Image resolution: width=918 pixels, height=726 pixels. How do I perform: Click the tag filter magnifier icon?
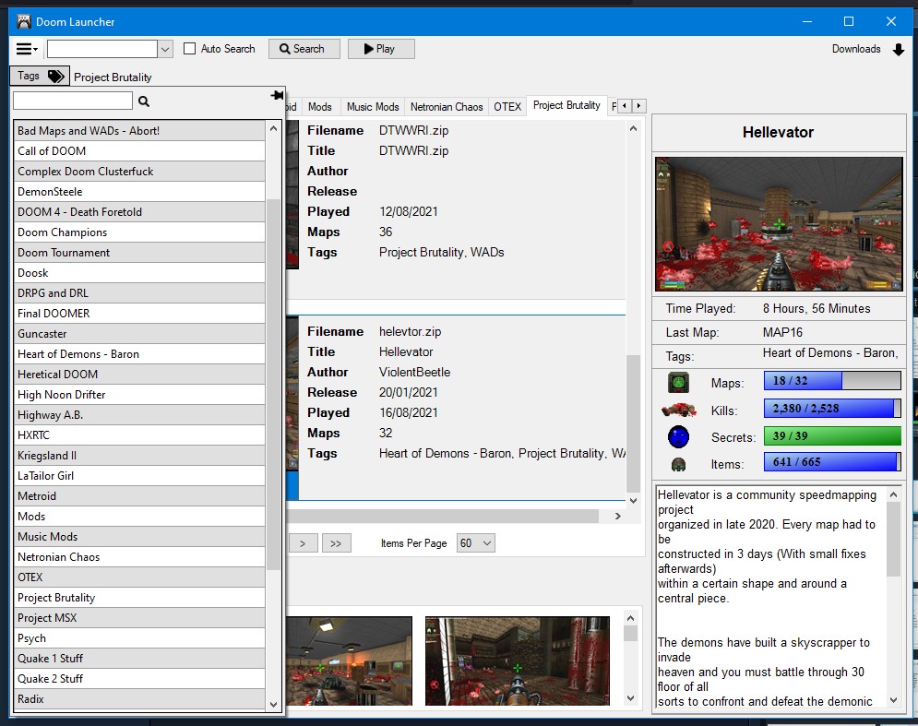[144, 101]
